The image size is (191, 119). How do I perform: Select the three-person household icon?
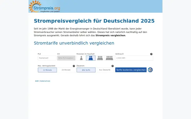point(100,58)
